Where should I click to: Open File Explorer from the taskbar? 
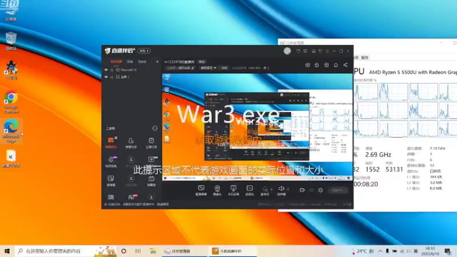(153, 251)
